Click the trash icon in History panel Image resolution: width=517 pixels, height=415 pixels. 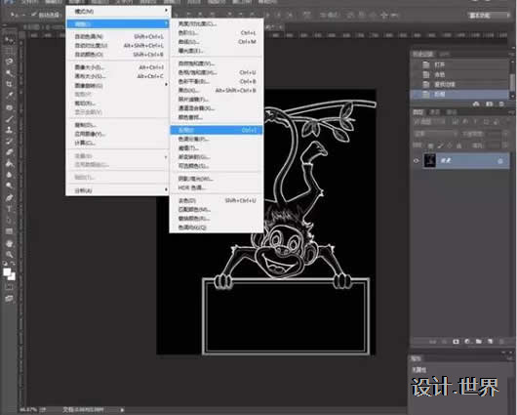pos(501,104)
